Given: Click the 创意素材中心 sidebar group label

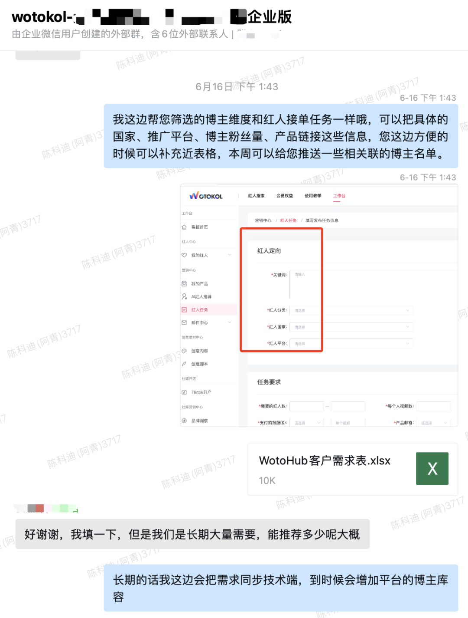Looking at the screenshot, I should (192, 337).
